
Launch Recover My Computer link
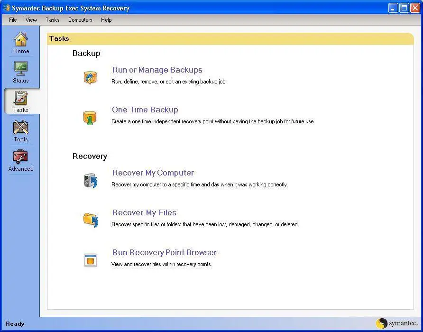click(x=153, y=173)
